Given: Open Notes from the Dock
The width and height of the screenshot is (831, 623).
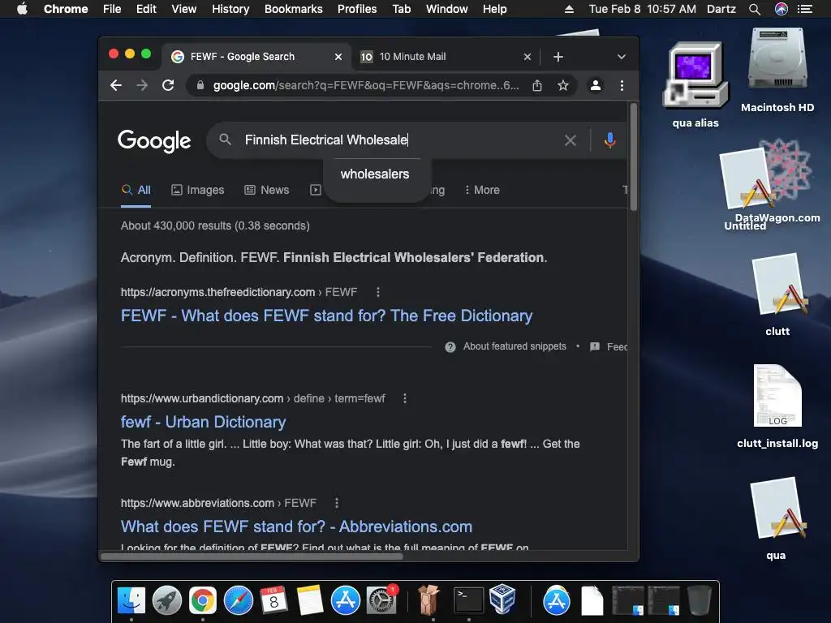Looking at the screenshot, I should pyautogui.click(x=310, y=601).
